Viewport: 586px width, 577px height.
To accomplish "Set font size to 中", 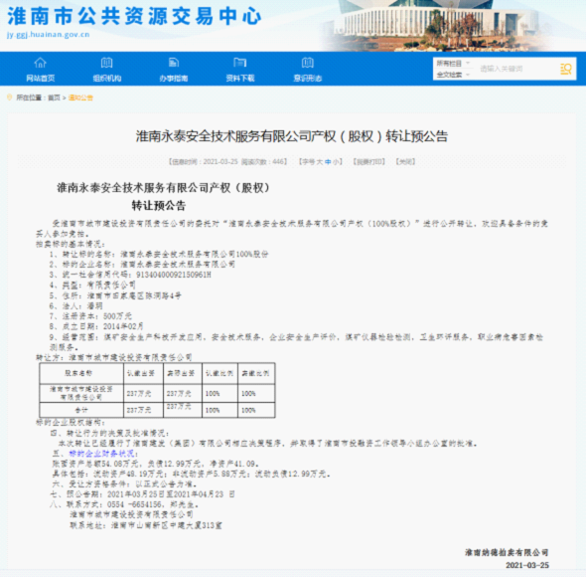I will tap(328, 162).
